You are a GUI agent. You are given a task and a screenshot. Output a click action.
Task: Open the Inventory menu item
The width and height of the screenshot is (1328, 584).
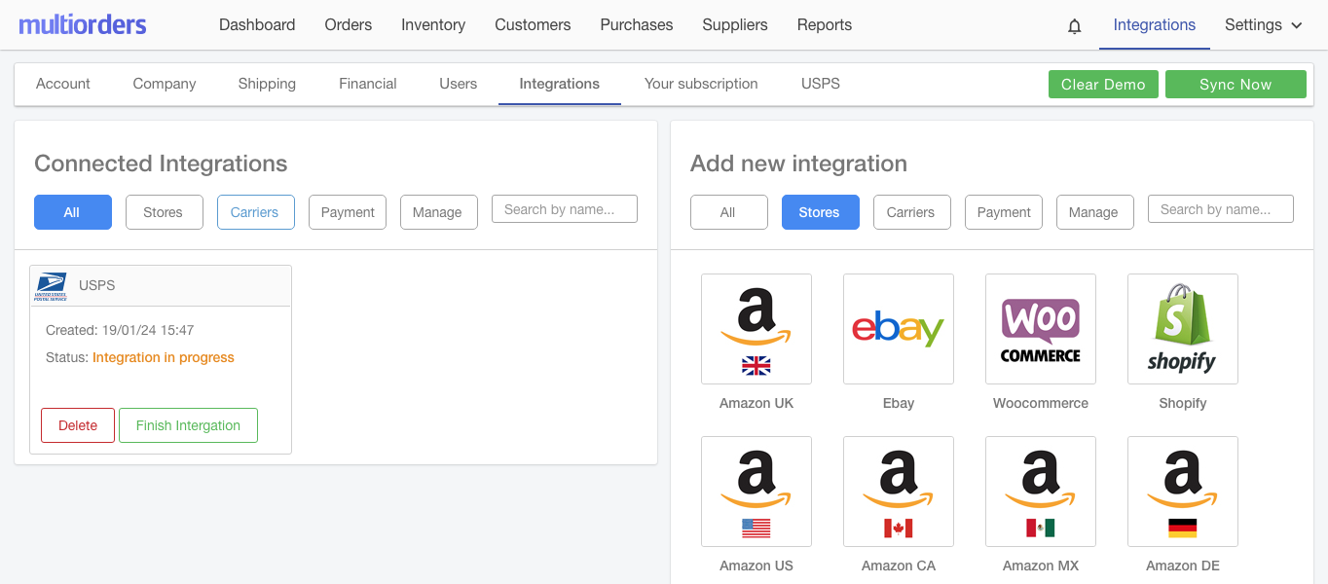click(433, 25)
